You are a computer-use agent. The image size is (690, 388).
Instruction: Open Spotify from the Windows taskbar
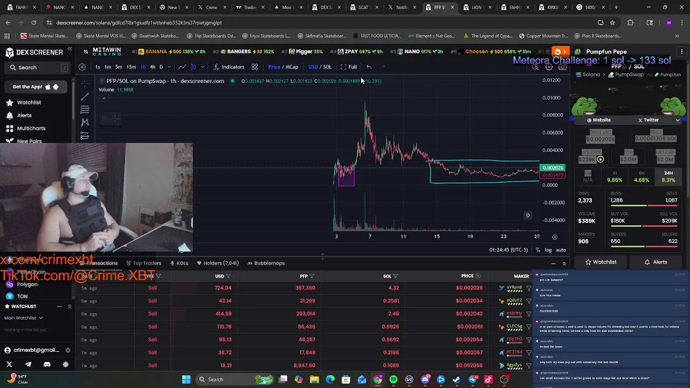394,379
